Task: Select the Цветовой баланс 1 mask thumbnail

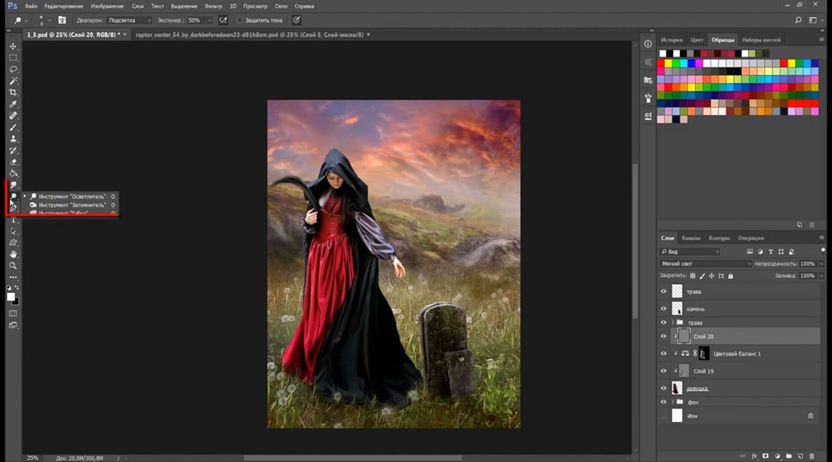Action: [704, 353]
